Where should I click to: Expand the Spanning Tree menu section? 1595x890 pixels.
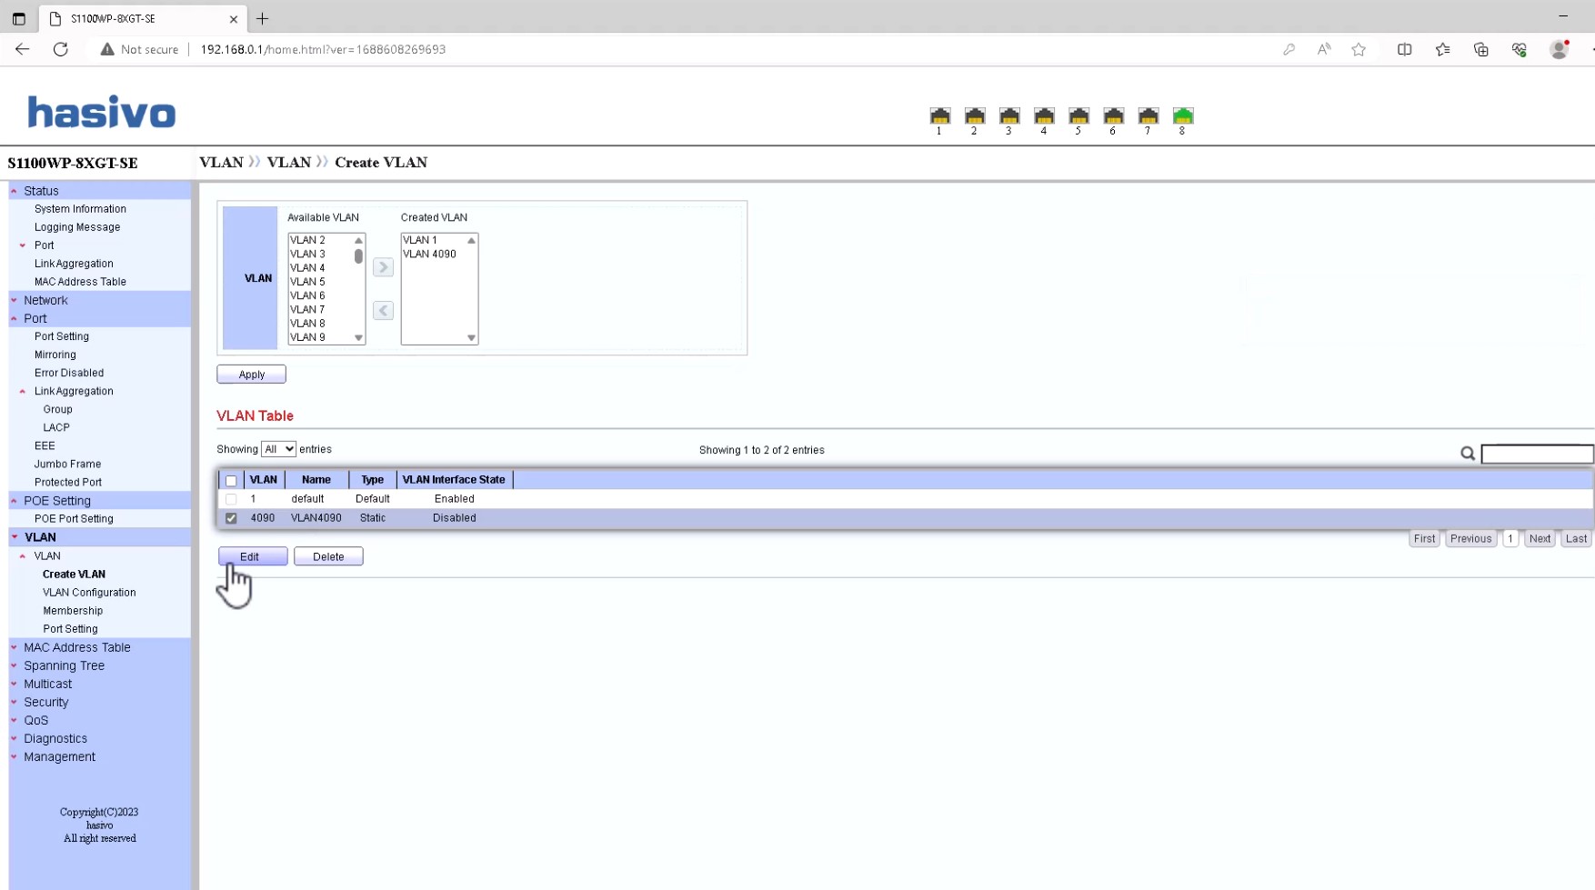[64, 665]
